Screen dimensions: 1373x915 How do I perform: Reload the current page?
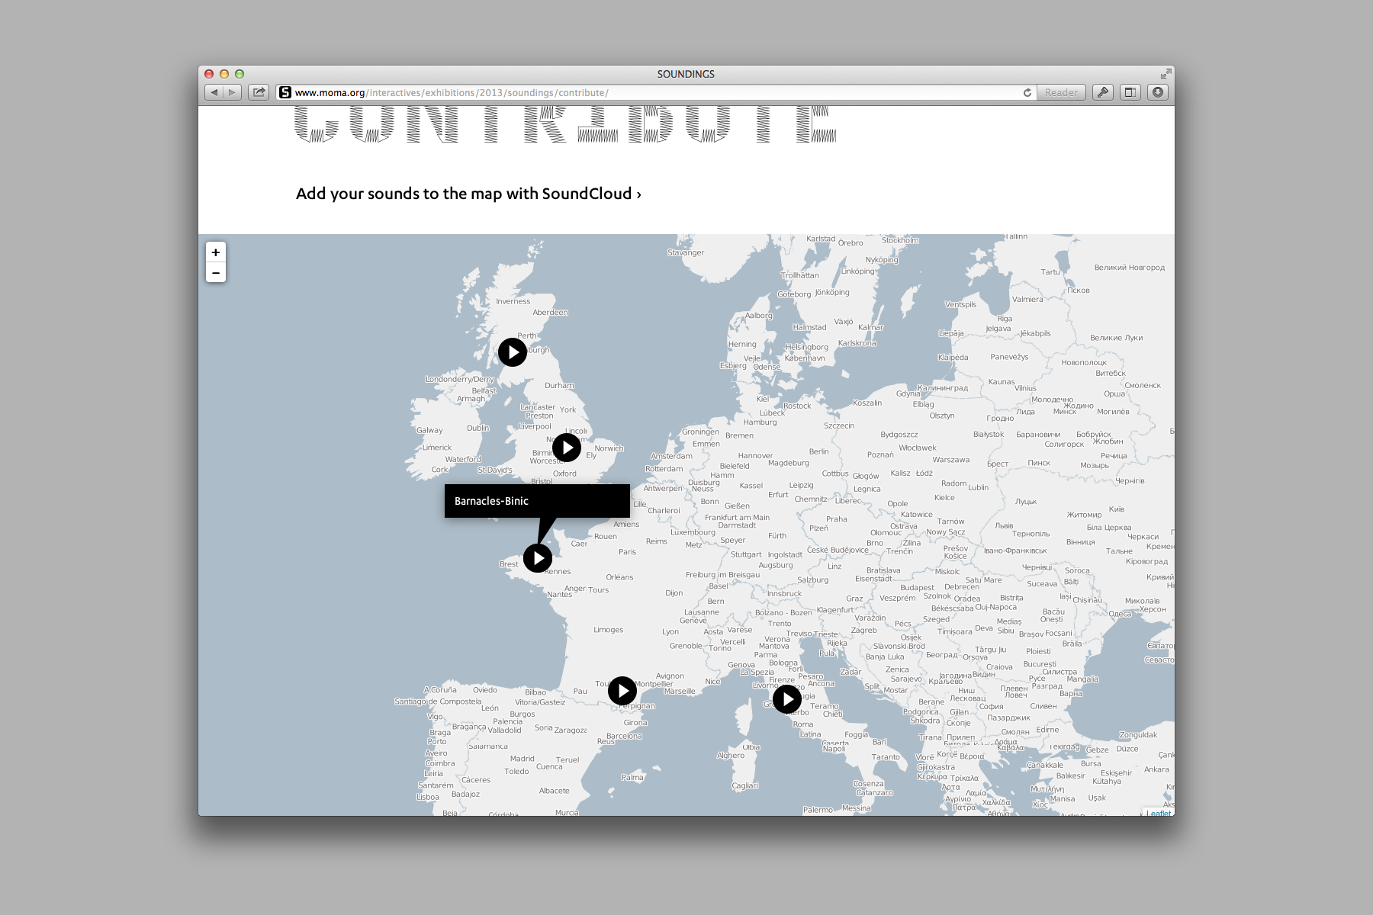pyautogui.click(x=1027, y=92)
